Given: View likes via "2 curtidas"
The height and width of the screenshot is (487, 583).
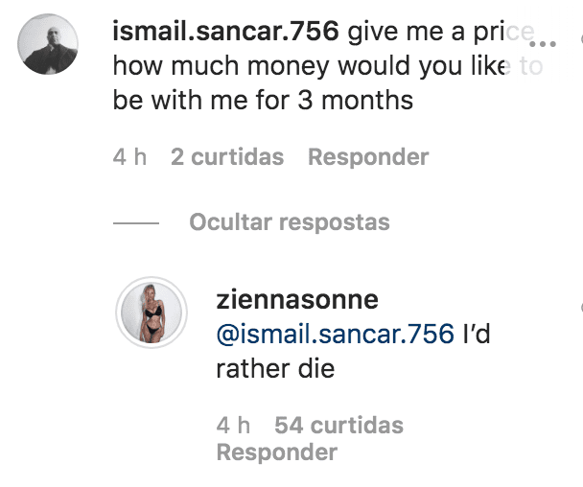Looking at the screenshot, I should pyautogui.click(x=227, y=156).
